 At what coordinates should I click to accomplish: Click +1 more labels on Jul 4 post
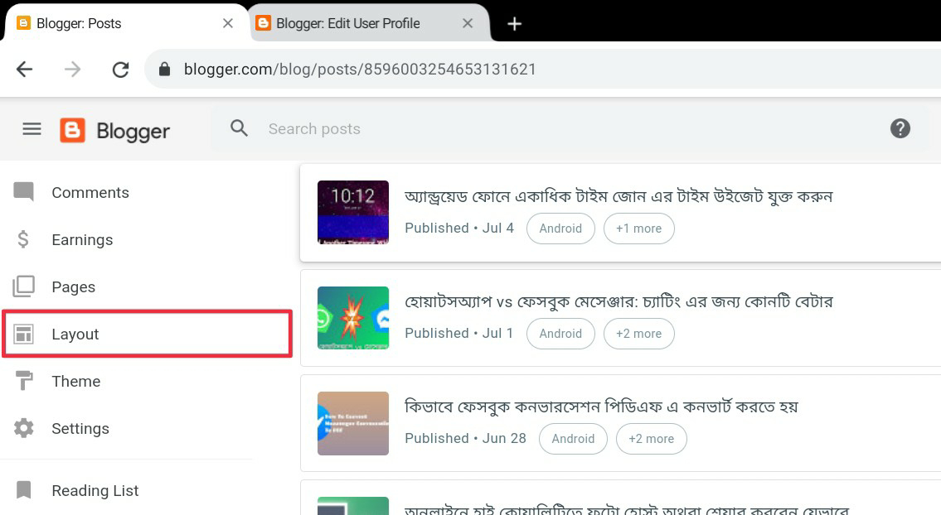coord(638,229)
